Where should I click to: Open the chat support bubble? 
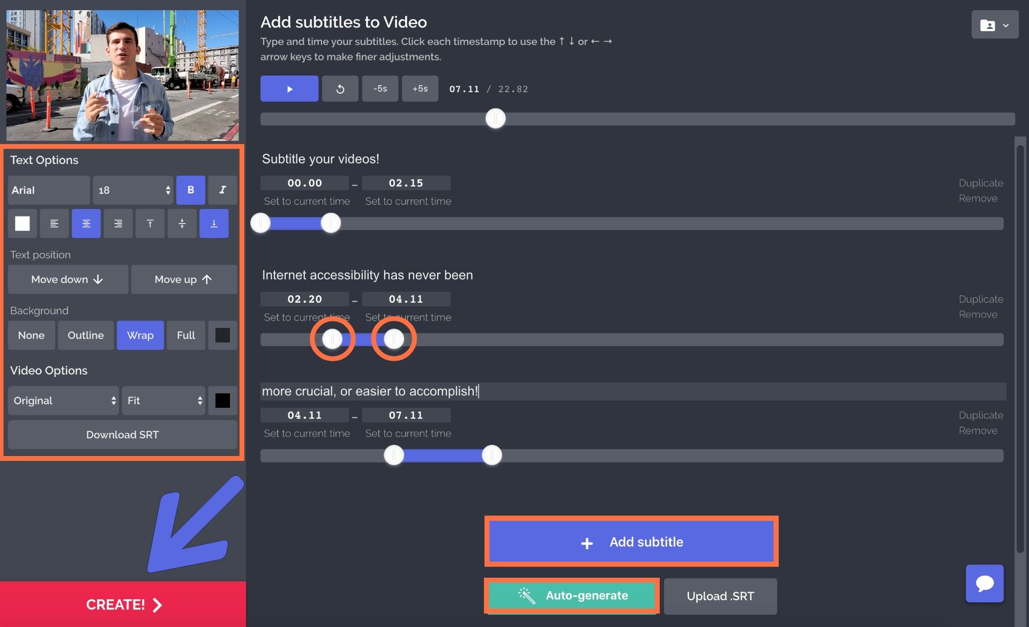984,583
